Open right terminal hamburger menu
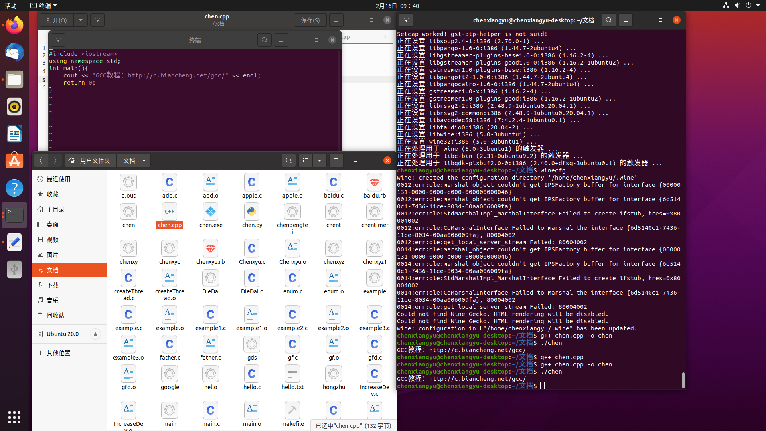766x431 pixels. coord(626,20)
